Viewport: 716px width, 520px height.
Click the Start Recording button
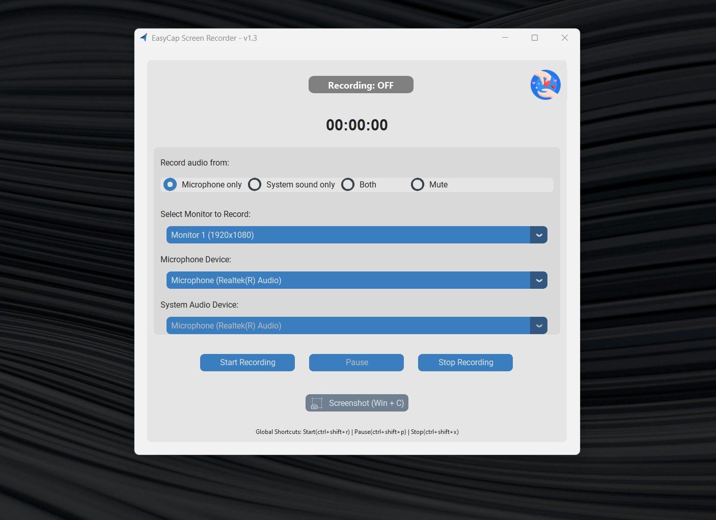(247, 362)
